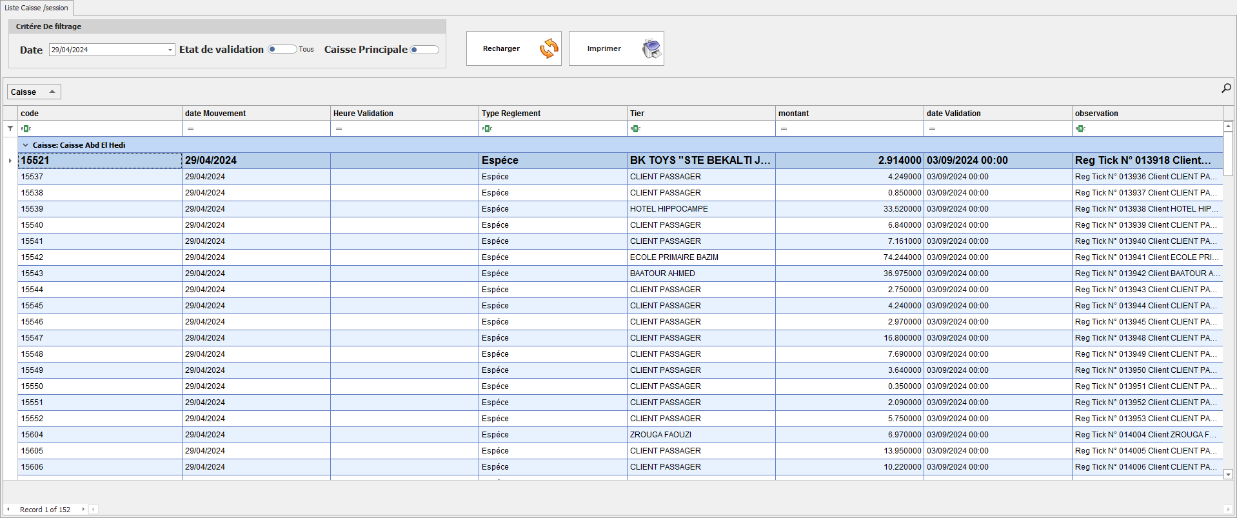This screenshot has width=1237, height=518.
Task: Click Tier column filter operator icon
Action: (635, 128)
